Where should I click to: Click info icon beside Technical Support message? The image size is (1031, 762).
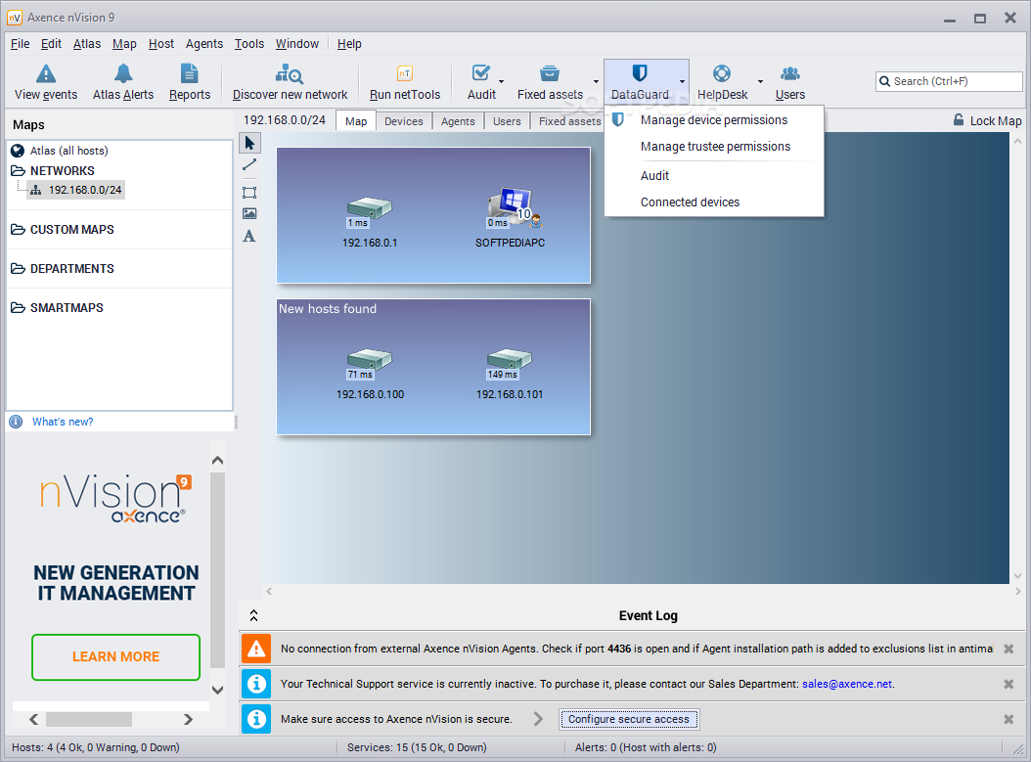click(256, 684)
